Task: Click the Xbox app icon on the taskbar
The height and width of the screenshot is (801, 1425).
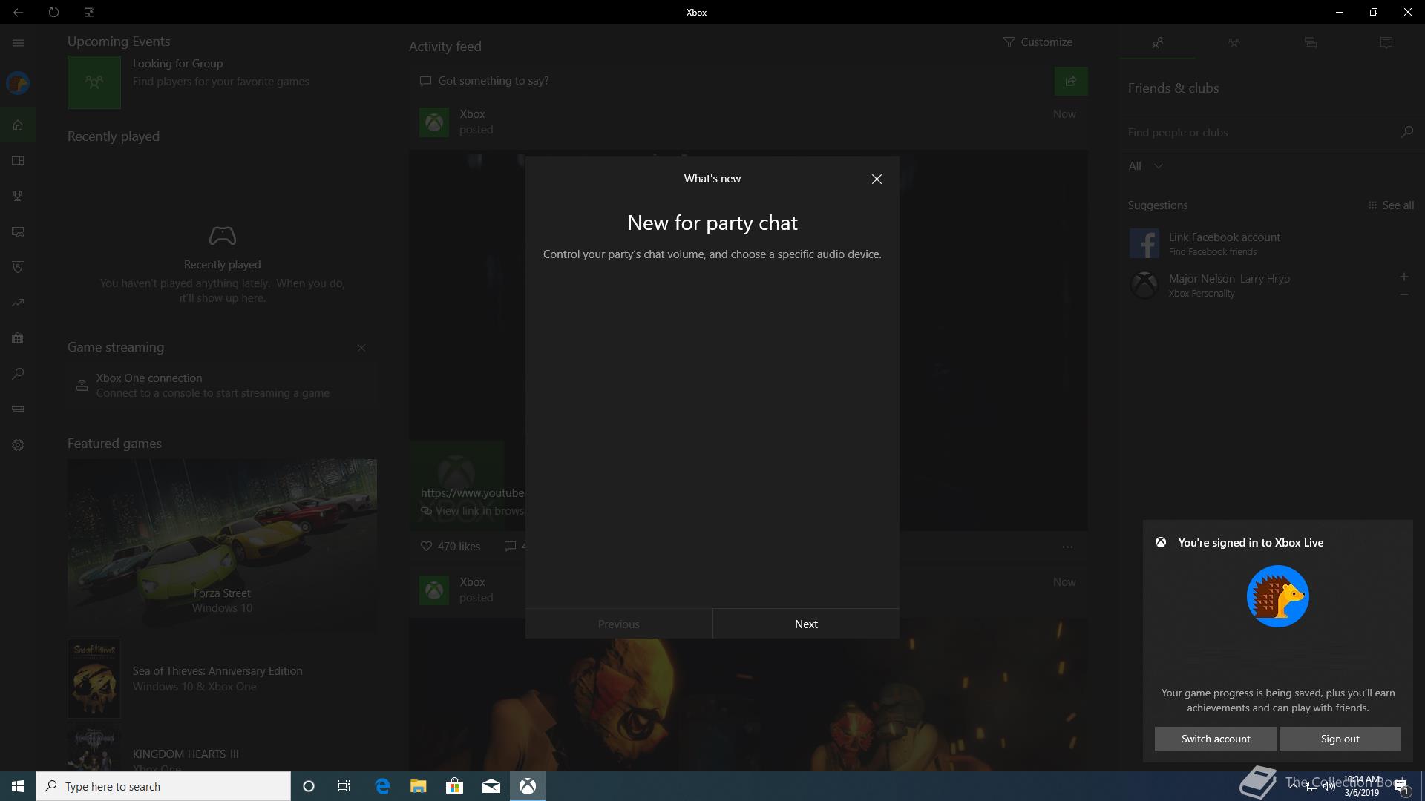Action: [x=528, y=786]
